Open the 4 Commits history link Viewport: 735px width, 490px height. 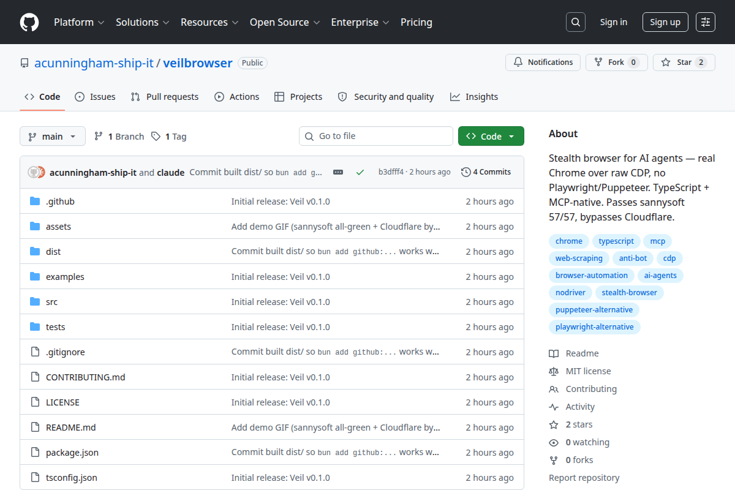coord(486,172)
